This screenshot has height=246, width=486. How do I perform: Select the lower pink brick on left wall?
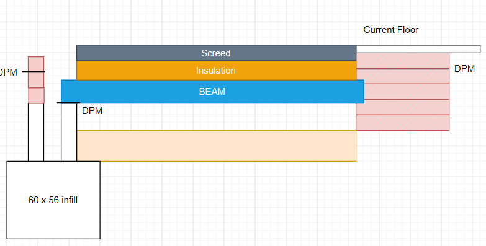point(36,95)
